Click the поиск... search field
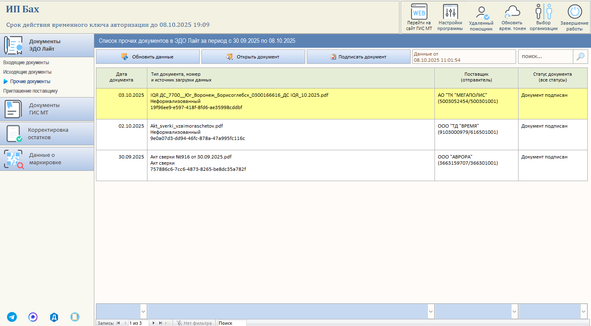This screenshot has width=591, height=326. coord(546,56)
